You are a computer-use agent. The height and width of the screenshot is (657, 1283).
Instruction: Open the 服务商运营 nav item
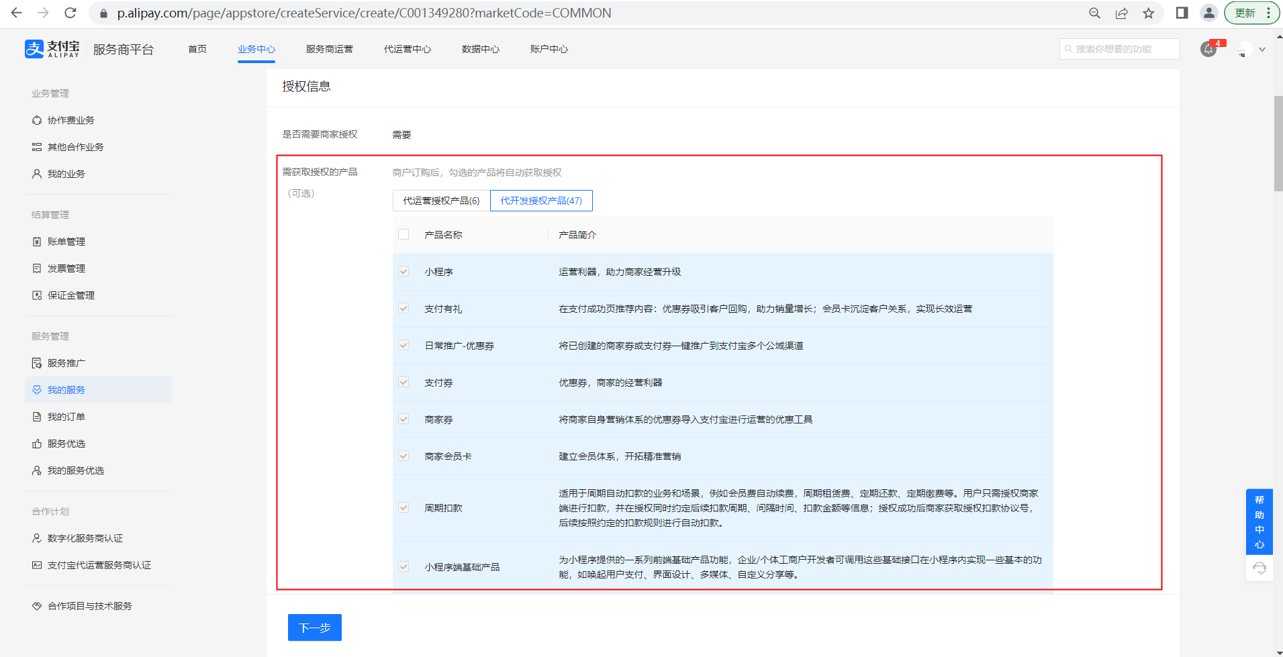coord(330,49)
